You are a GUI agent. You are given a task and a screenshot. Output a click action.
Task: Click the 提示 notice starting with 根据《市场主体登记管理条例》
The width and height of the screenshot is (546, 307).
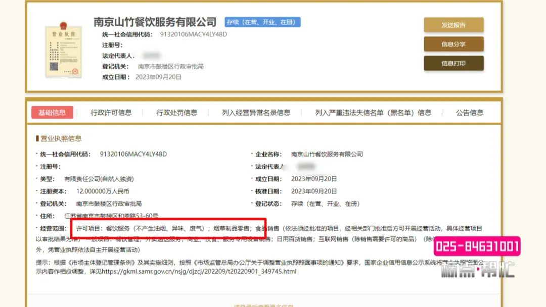tap(260, 267)
